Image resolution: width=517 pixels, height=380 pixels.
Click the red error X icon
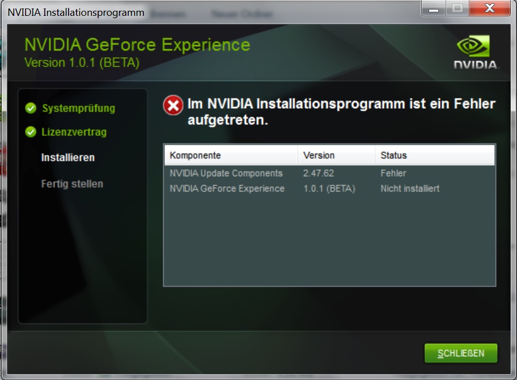point(173,105)
